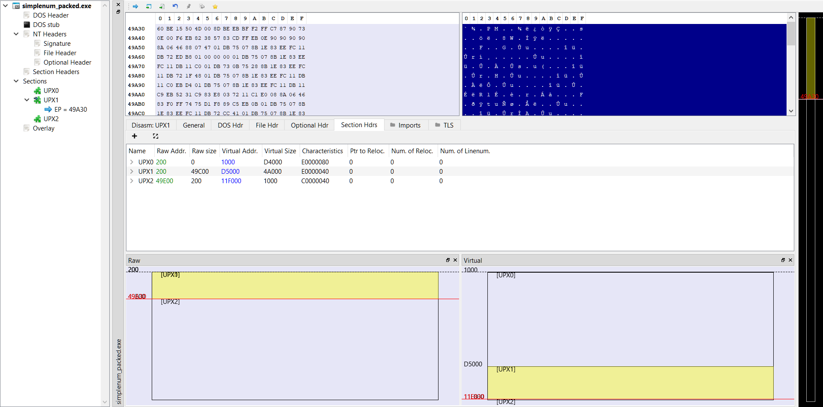Image resolution: width=823 pixels, height=407 pixels.
Task: Collapse the NT Headers tree node
Action: tap(16, 34)
